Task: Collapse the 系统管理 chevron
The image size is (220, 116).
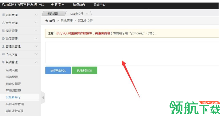Action: (x=36, y=62)
